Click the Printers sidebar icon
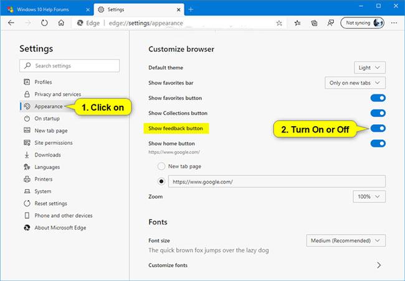This screenshot has width=405, height=281. pos(27,179)
